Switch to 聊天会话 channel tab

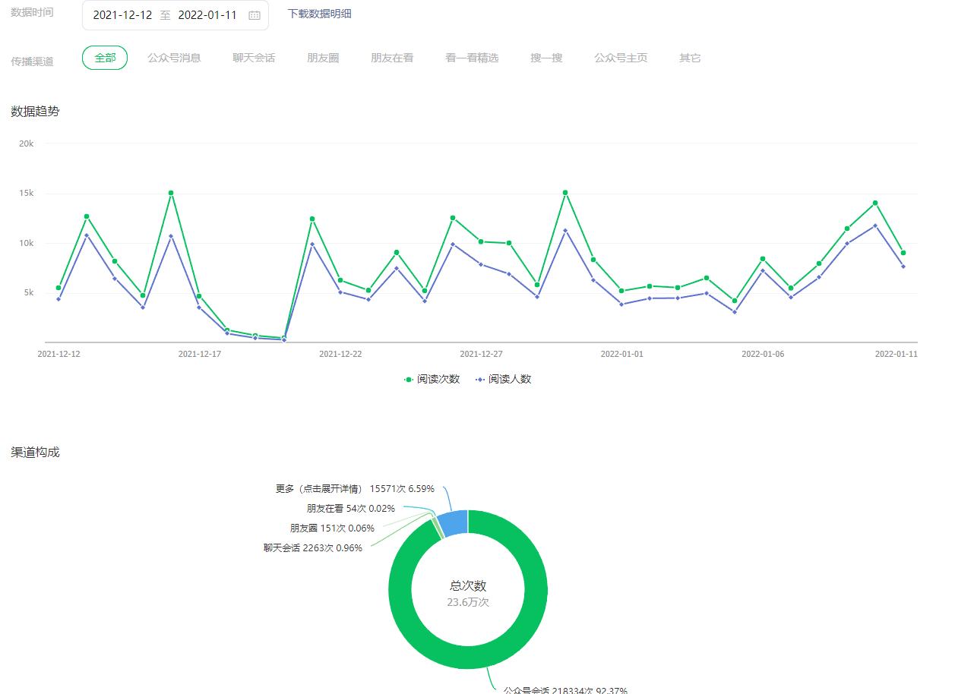pyautogui.click(x=254, y=58)
